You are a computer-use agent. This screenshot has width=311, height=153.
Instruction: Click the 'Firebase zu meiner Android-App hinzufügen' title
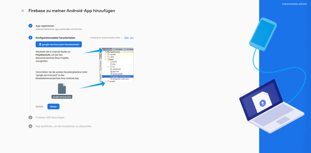pyautogui.click(x=72, y=11)
